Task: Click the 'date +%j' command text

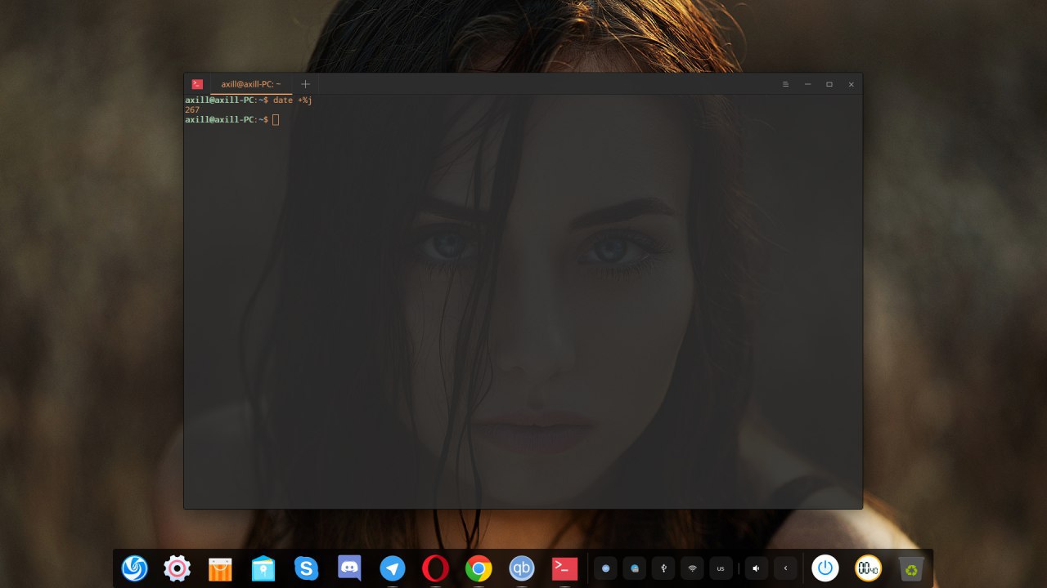Action: (x=293, y=100)
